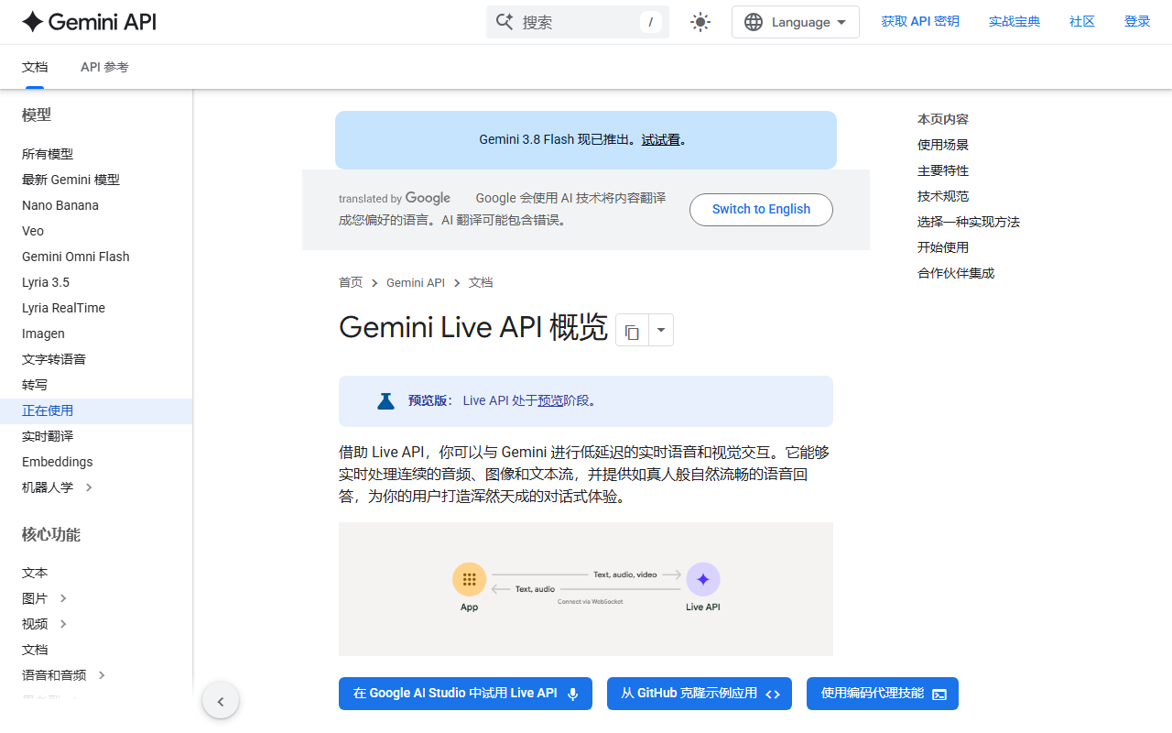Open the Language dropdown
The image size is (1172, 733).
pos(795,22)
